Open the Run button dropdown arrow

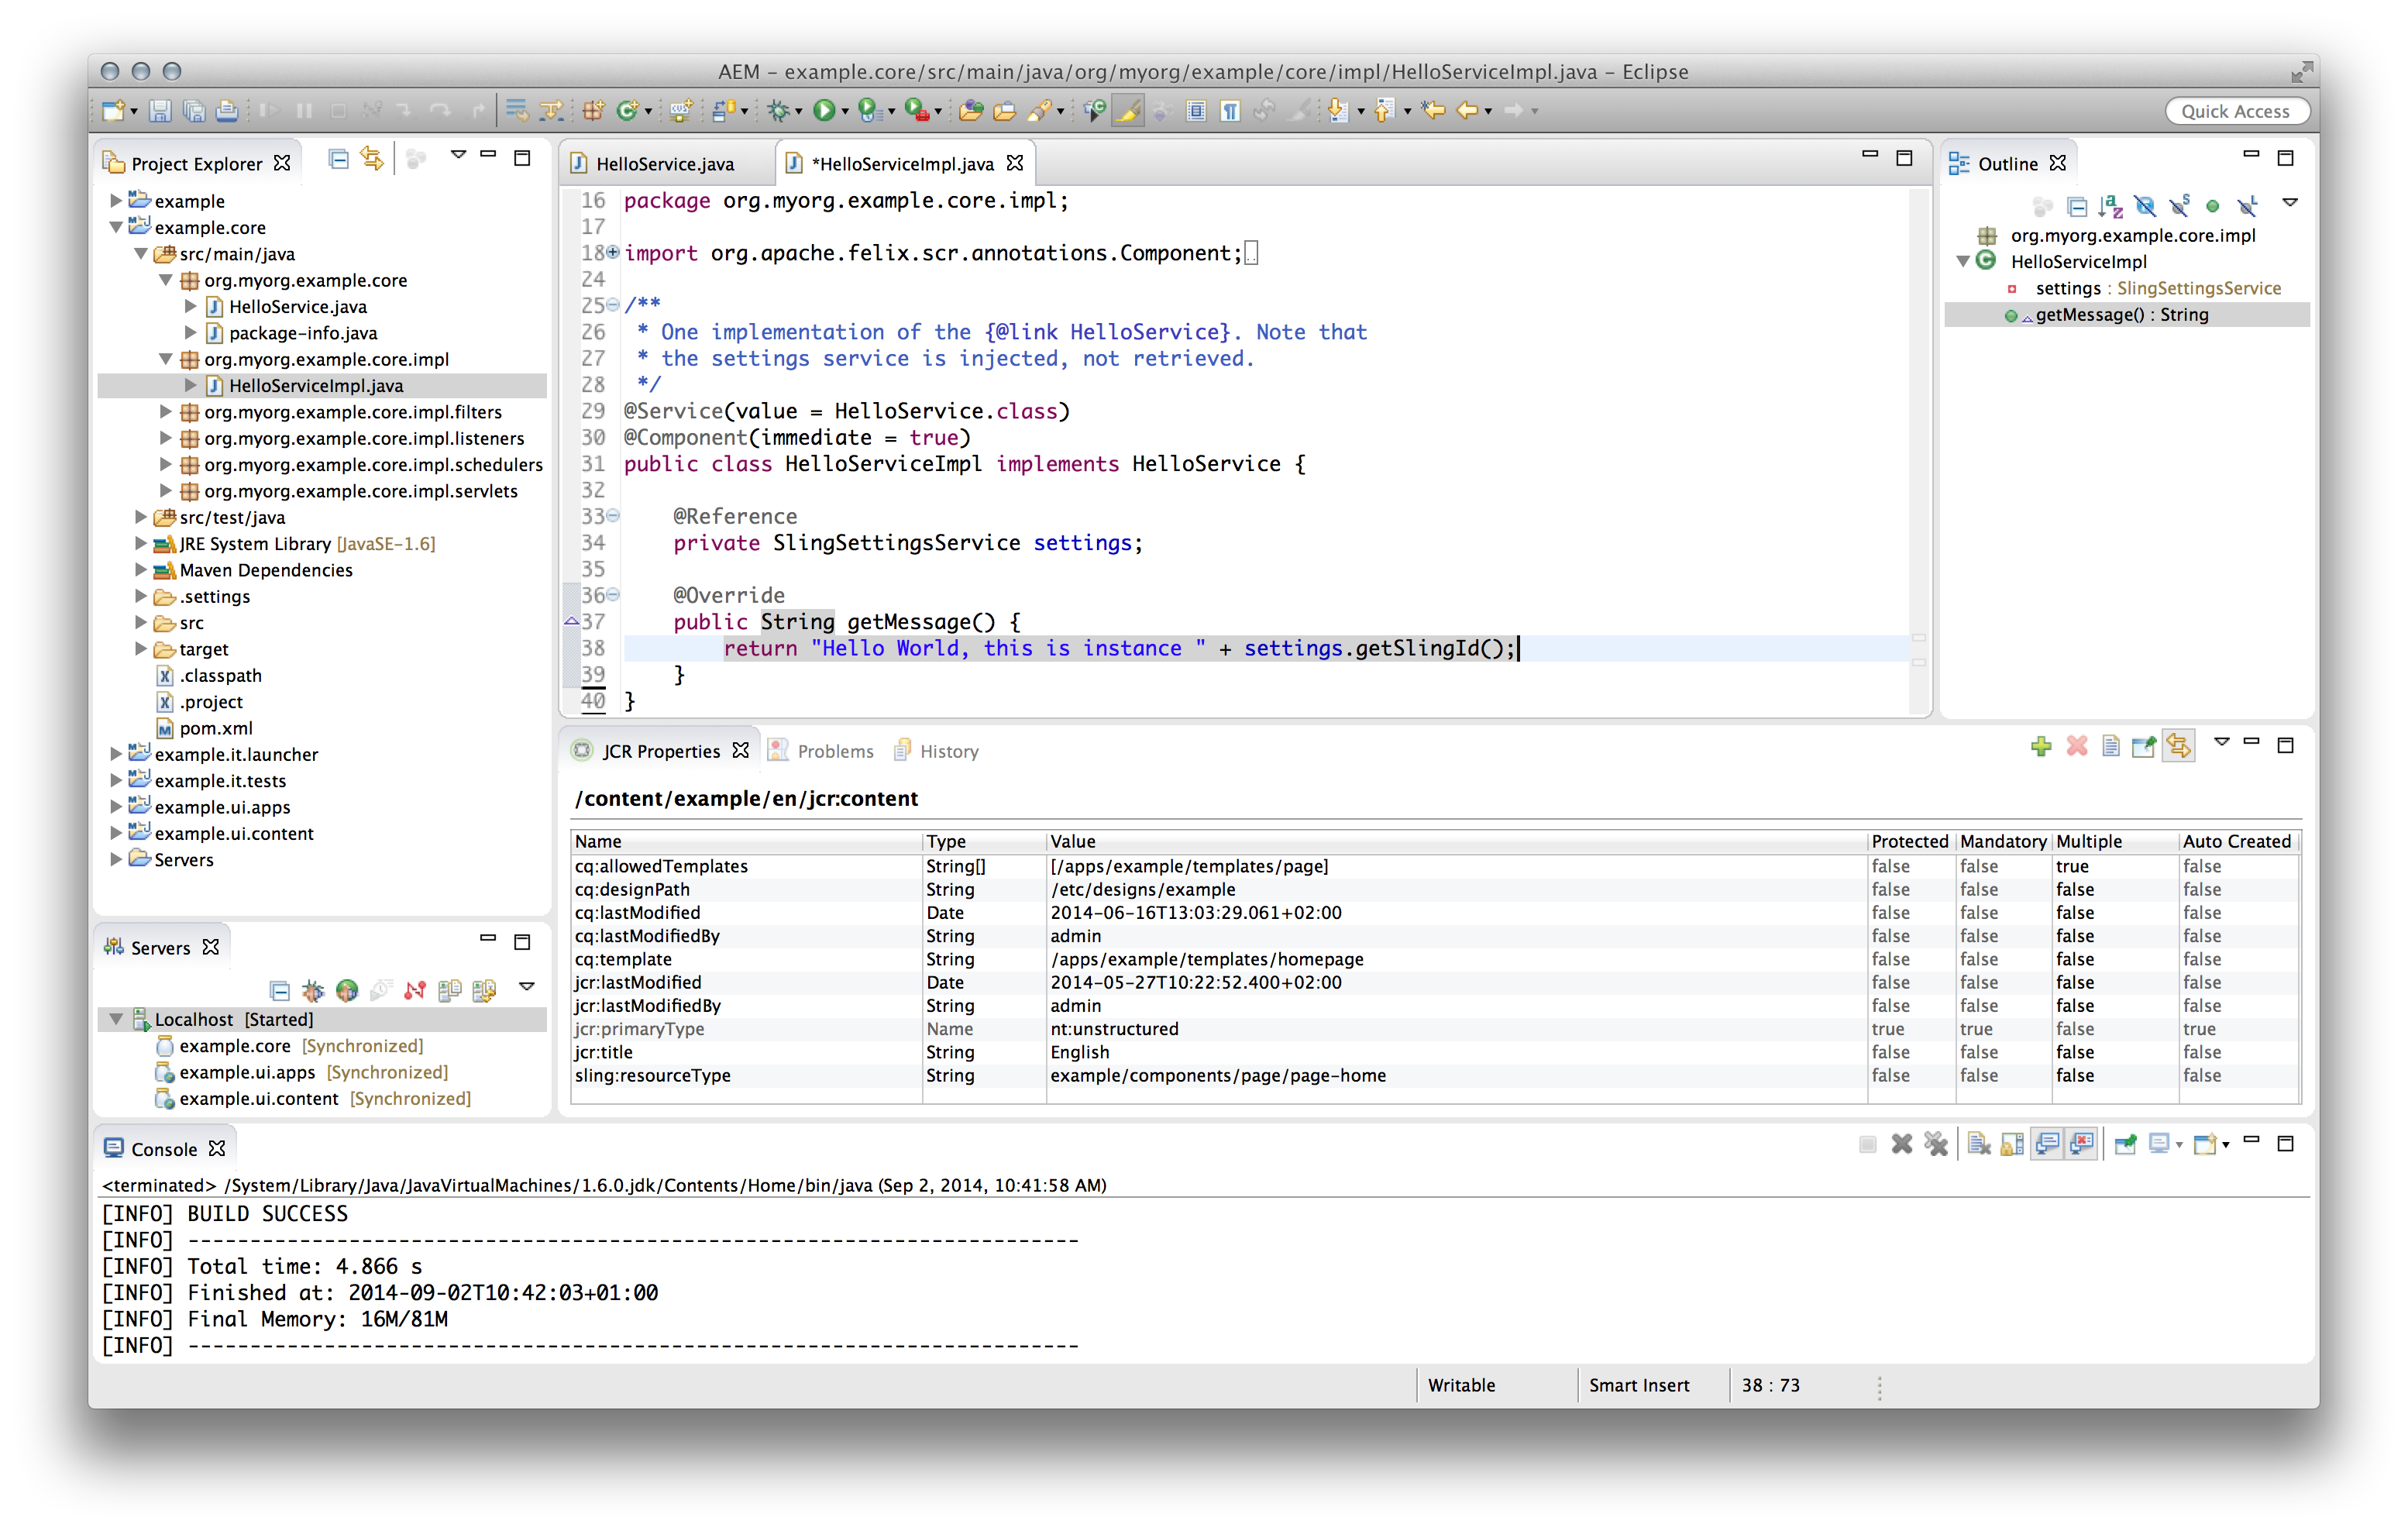pyautogui.click(x=845, y=112)
